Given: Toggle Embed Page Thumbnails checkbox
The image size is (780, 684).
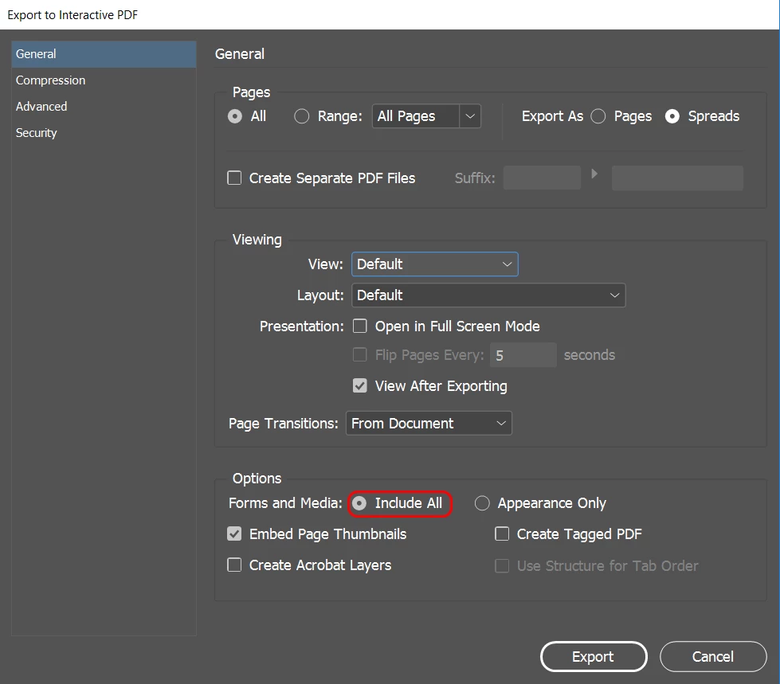Looking at the screenshot, I should pyautogui.click(x=234, y=534).
